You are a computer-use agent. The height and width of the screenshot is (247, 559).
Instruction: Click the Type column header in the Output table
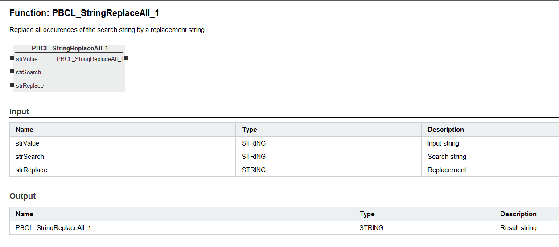tap(367, 214)
